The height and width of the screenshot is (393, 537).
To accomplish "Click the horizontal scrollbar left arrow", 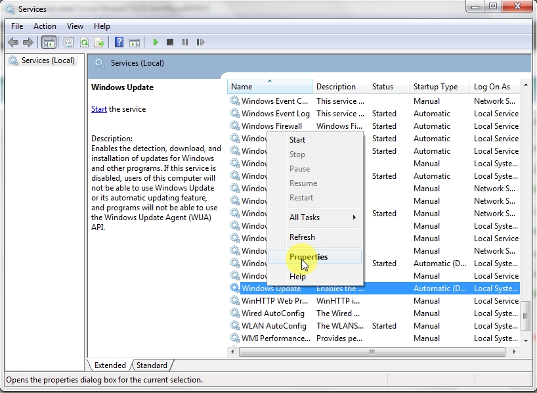I will click(233, 352).
